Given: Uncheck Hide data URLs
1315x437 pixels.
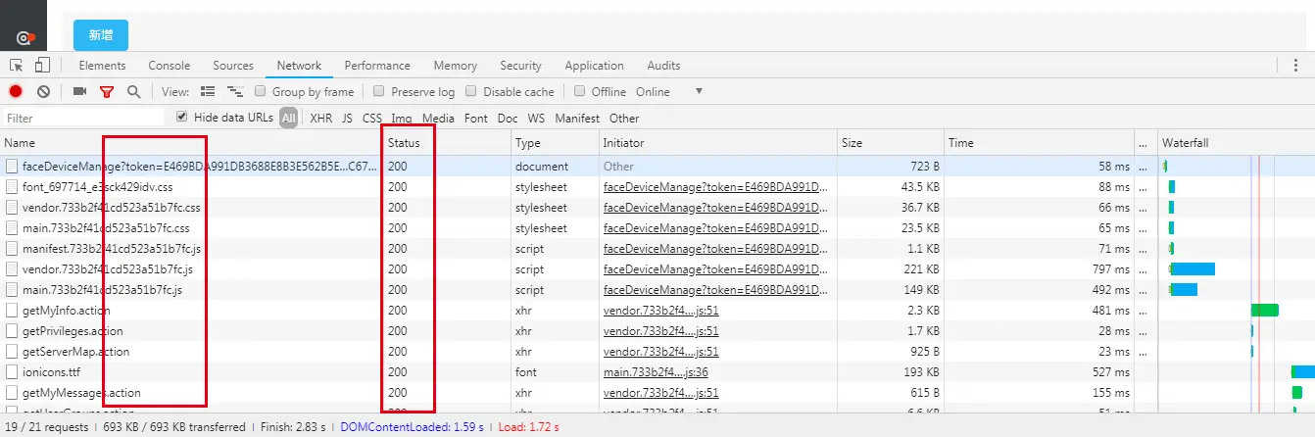Looking at the screenshot, I should (181, 117).
